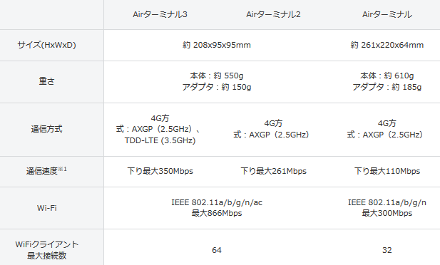Click the Airターミナル3 column header

[160, 14]
